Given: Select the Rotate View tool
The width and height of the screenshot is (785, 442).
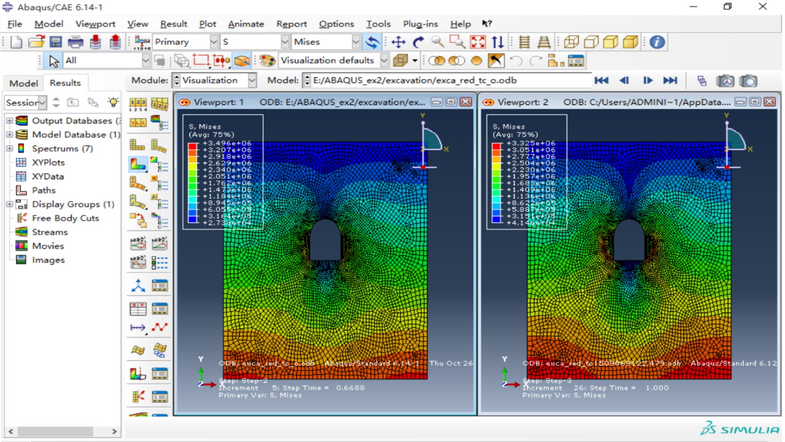Looking at the screenshot, I should pyautogui.click(x=418, y=42).
